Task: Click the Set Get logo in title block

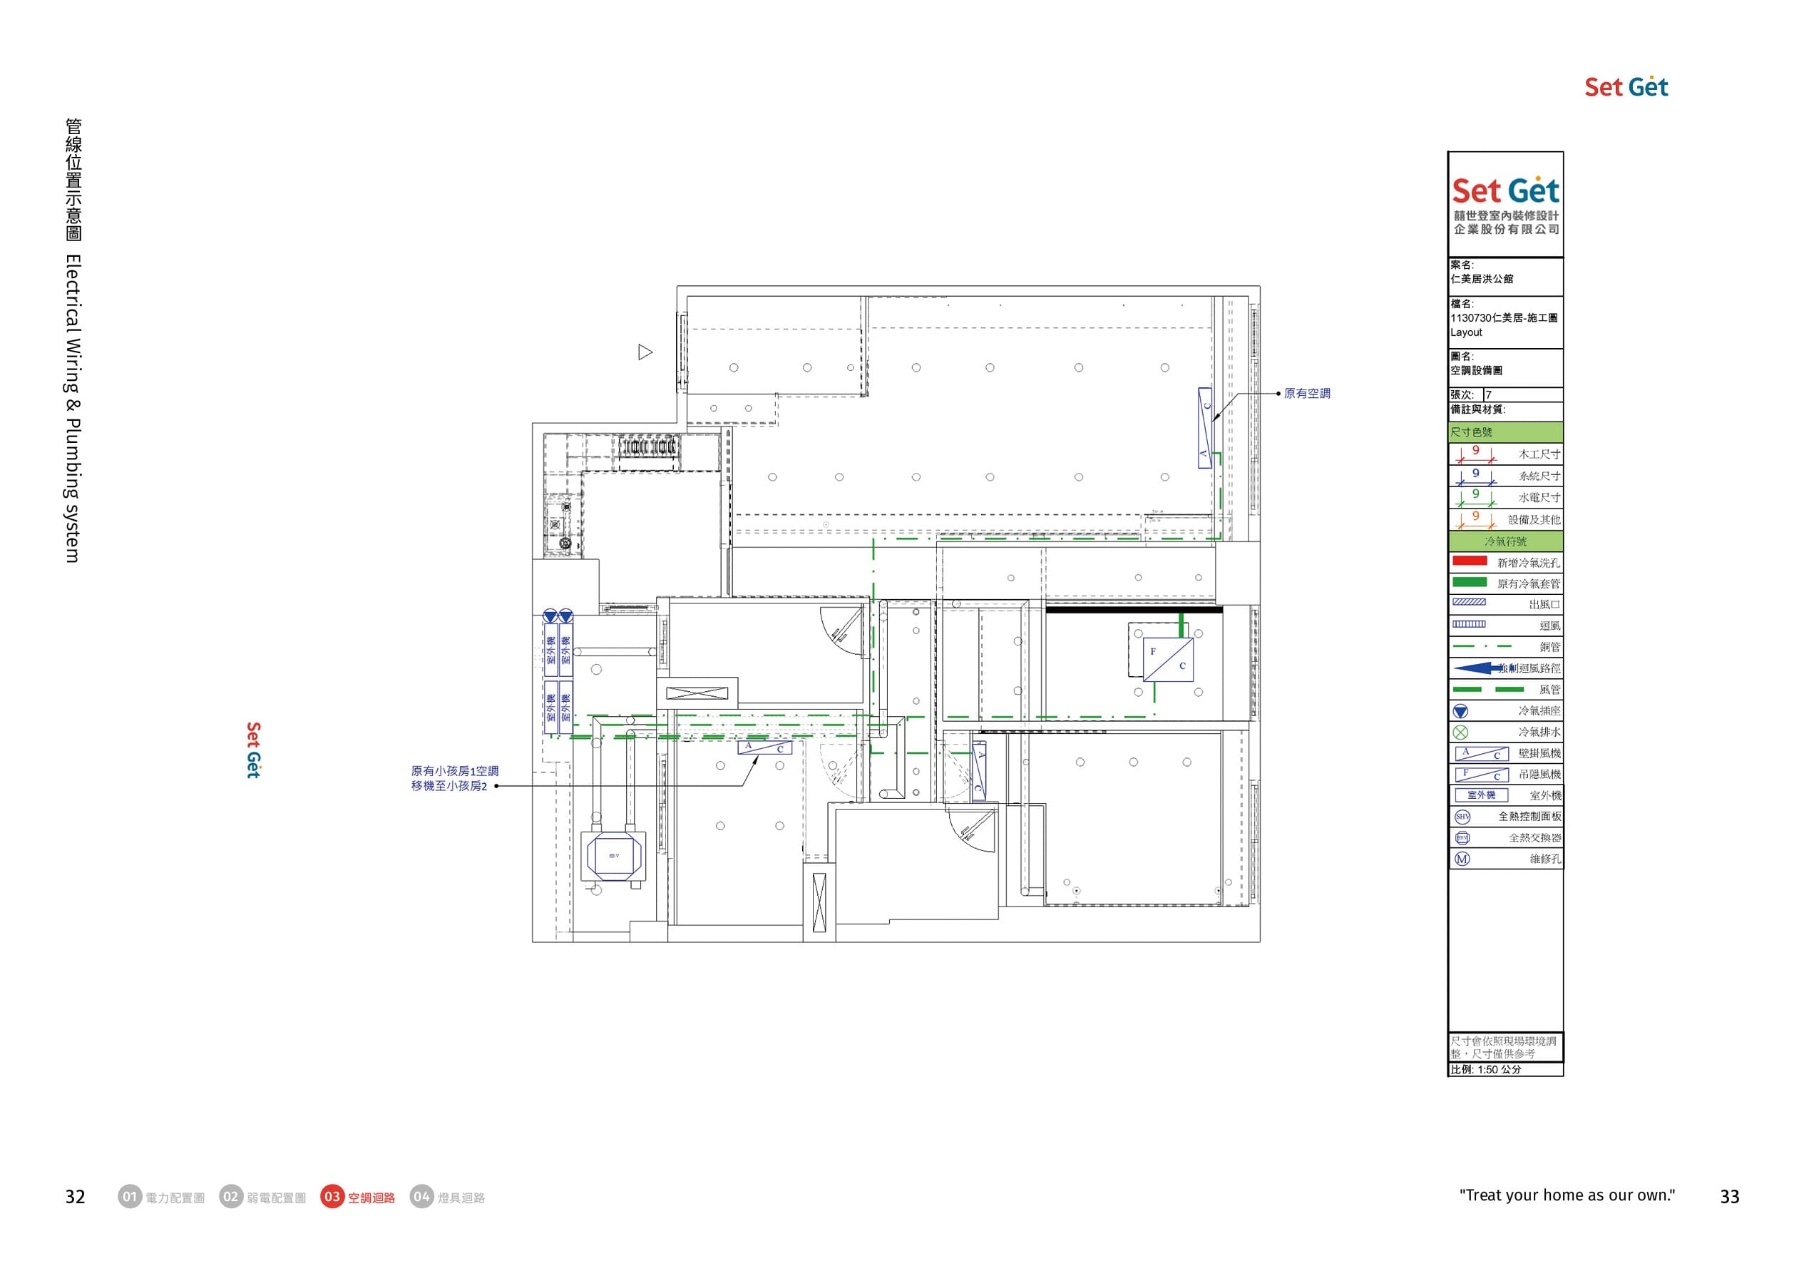Action: click(x=1505, y=190)
